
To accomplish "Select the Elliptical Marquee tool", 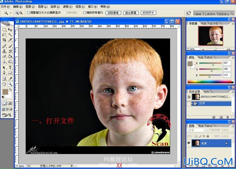I will coord(4,30).
